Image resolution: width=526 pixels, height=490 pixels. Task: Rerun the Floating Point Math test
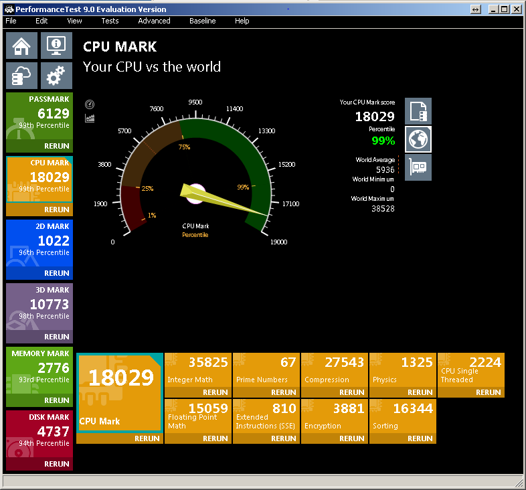click(x=198, y=438)
